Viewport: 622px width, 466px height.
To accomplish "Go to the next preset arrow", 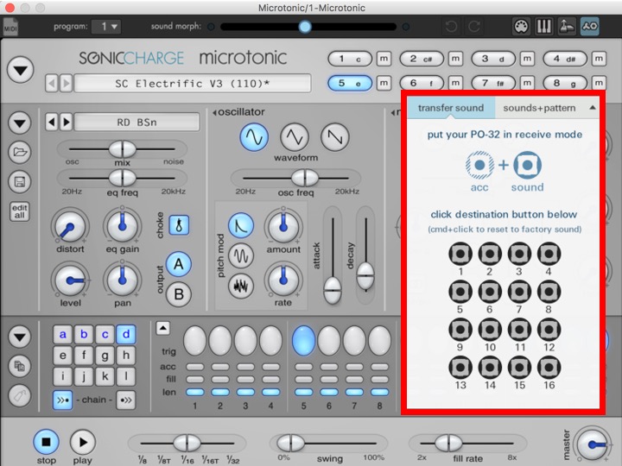I will pos(66,84).
